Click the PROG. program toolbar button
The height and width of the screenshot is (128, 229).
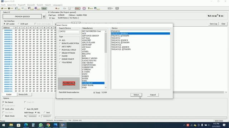(x=78, y=9)
